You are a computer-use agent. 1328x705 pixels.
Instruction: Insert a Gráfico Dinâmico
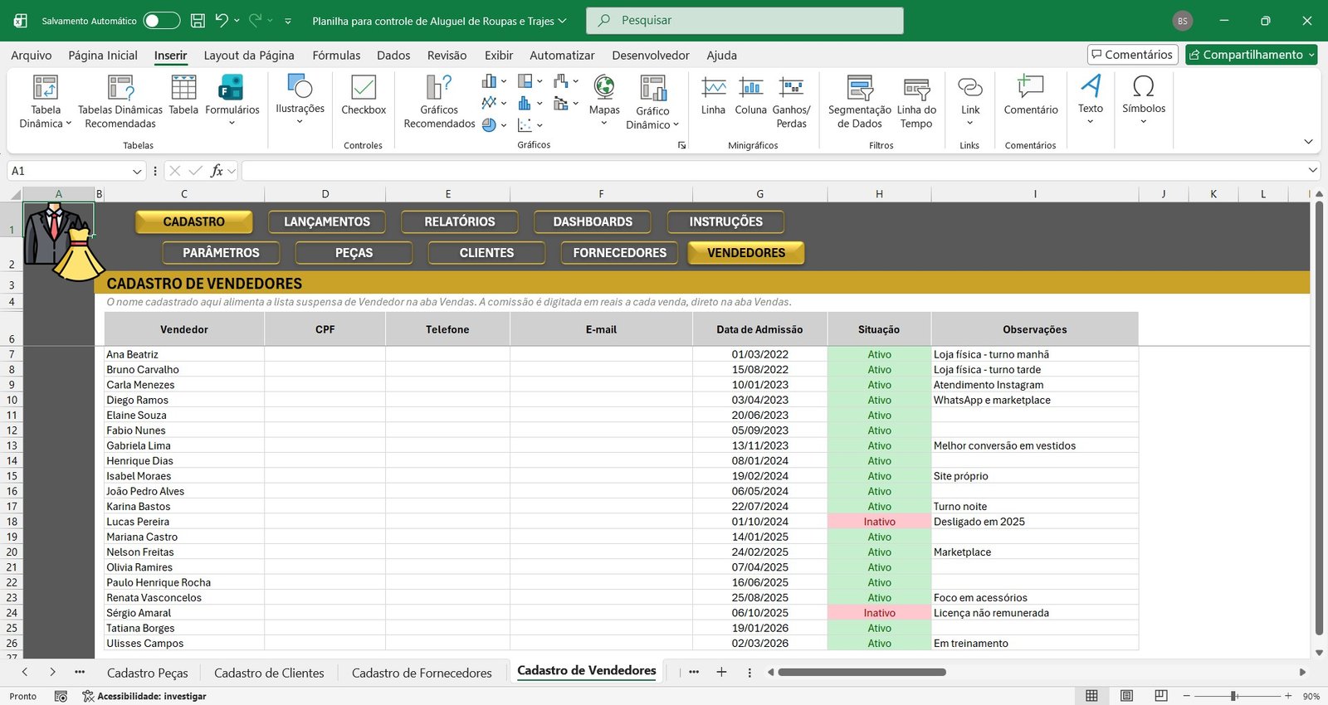pyautogui.click(x=652, y=101)
